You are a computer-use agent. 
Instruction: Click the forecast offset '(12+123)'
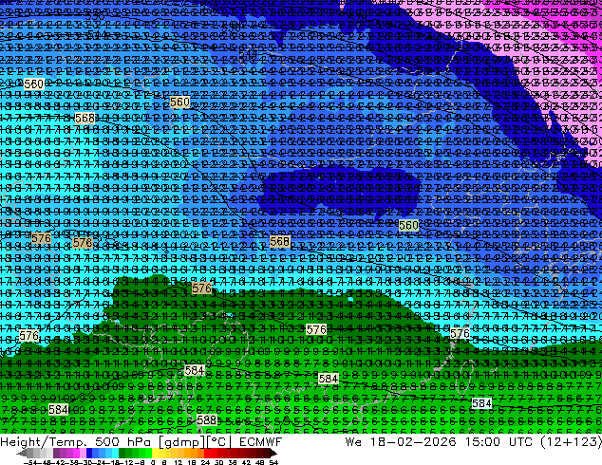(571, 442)
